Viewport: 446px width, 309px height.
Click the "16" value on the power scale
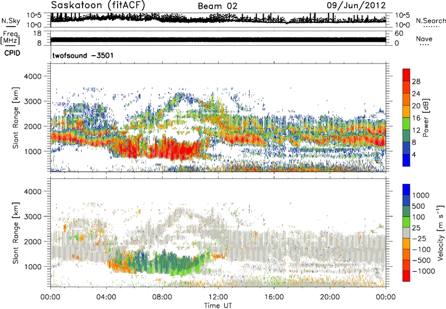pyautogui.click(x=416, y=118)
